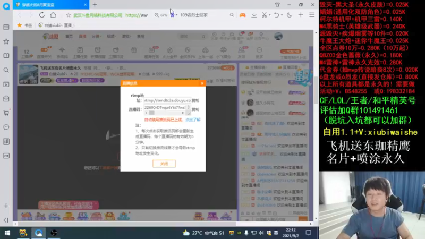425x239 pixels.
Task: Click the search magnifier in browser search box
Action: [x=232, y=15]
